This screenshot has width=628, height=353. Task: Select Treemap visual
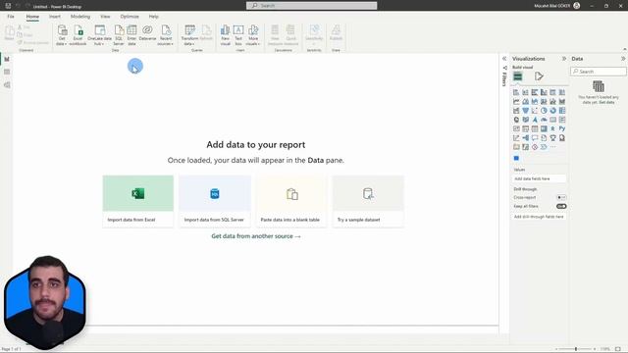(x=562, y=111)
